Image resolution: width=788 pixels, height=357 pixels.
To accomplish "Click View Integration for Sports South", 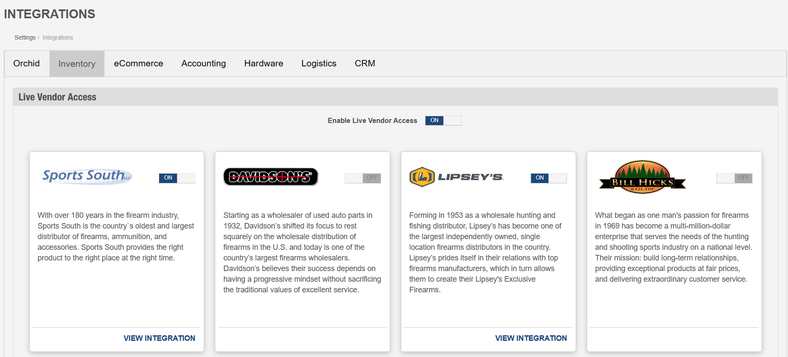I will 160,338.
